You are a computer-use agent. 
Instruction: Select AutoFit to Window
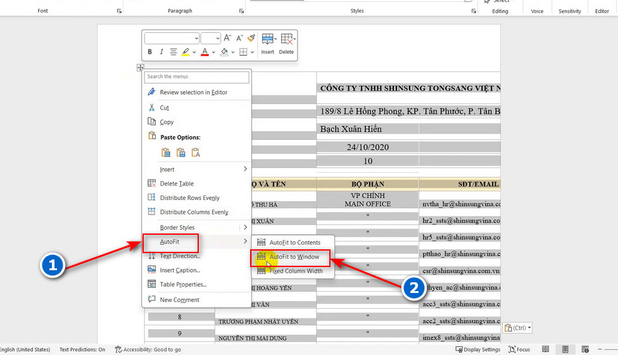tap(294, 257)
